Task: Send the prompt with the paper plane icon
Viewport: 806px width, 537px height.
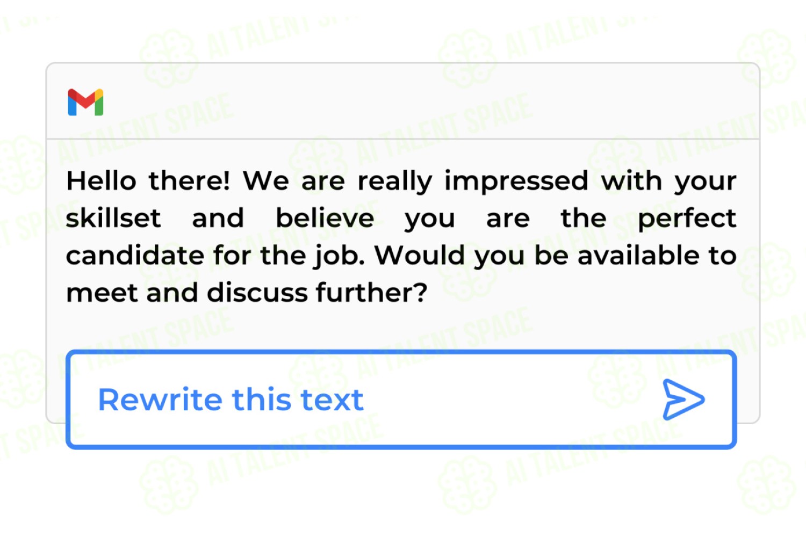Action: [683, 400]
